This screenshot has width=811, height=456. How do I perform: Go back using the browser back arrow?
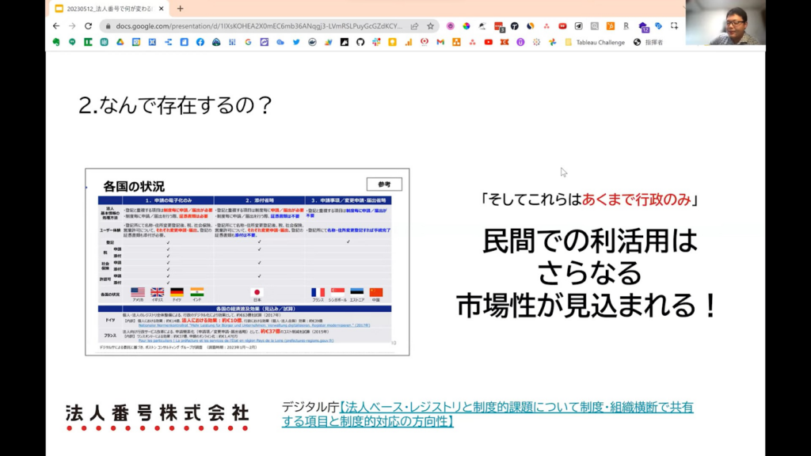tap(56, 25)
